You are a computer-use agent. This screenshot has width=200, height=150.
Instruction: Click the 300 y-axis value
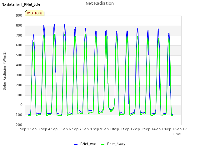coord(19,75)
